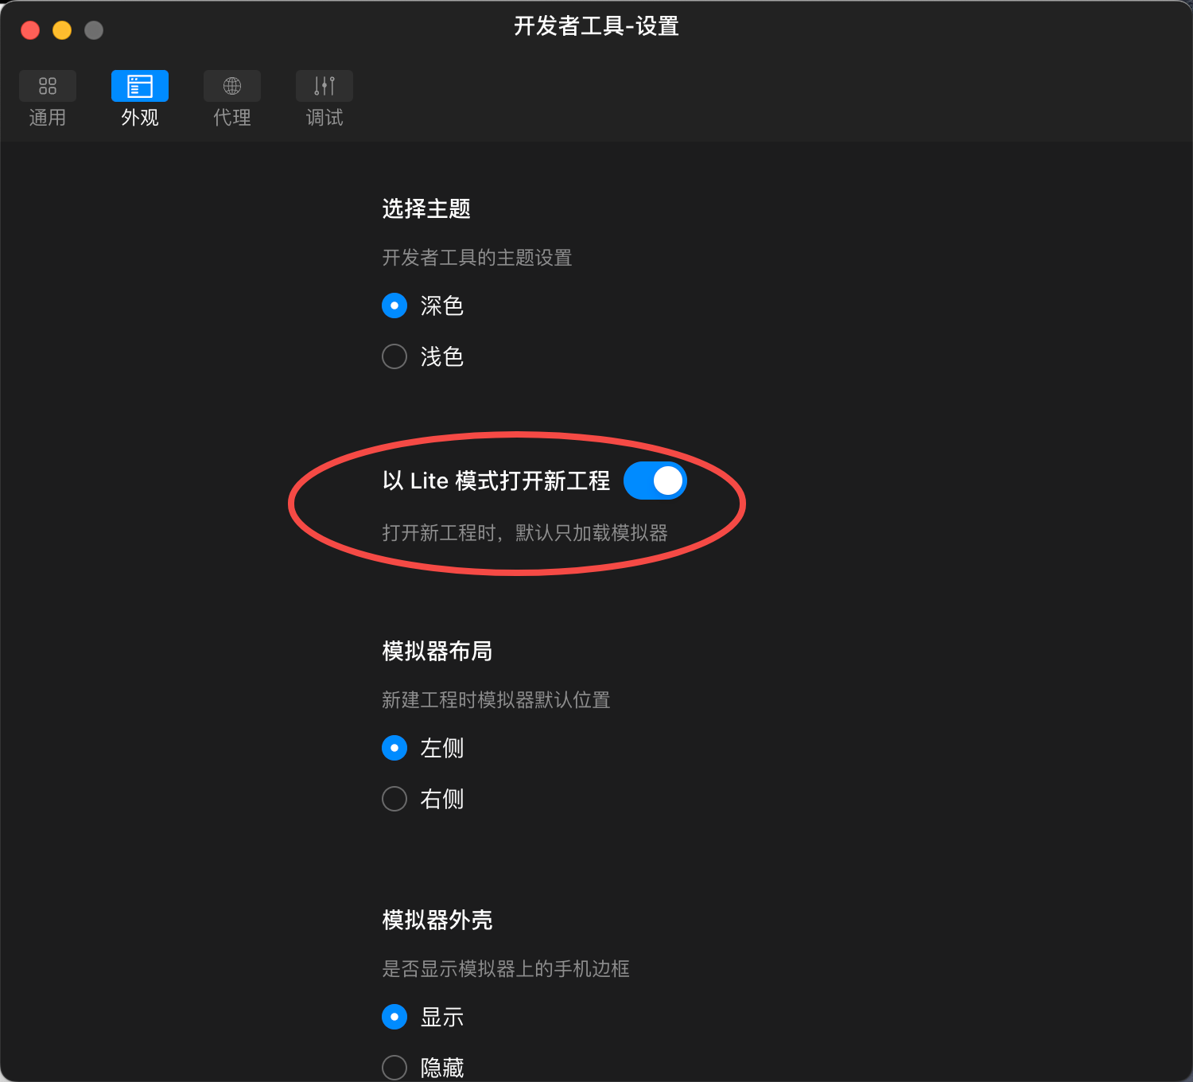Select 显示 for simulator shell
This screenshot has height=1082, width=1193.
coord(394,1017)
